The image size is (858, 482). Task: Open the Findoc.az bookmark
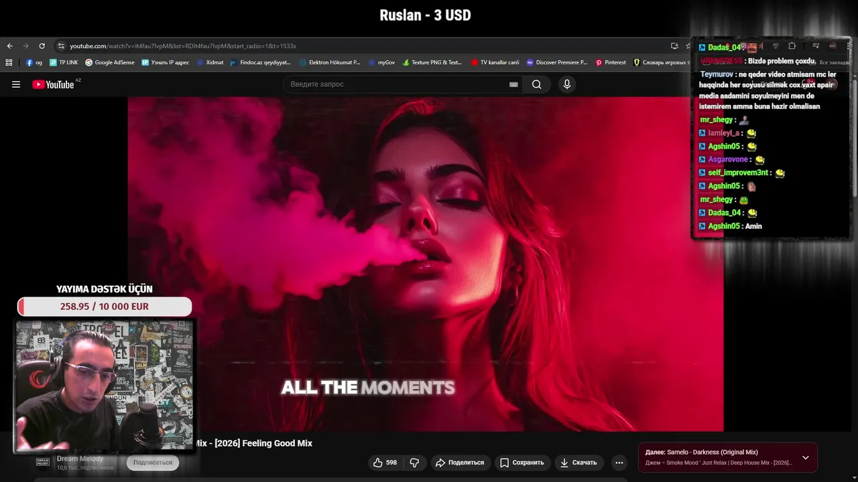click(261, 62)
